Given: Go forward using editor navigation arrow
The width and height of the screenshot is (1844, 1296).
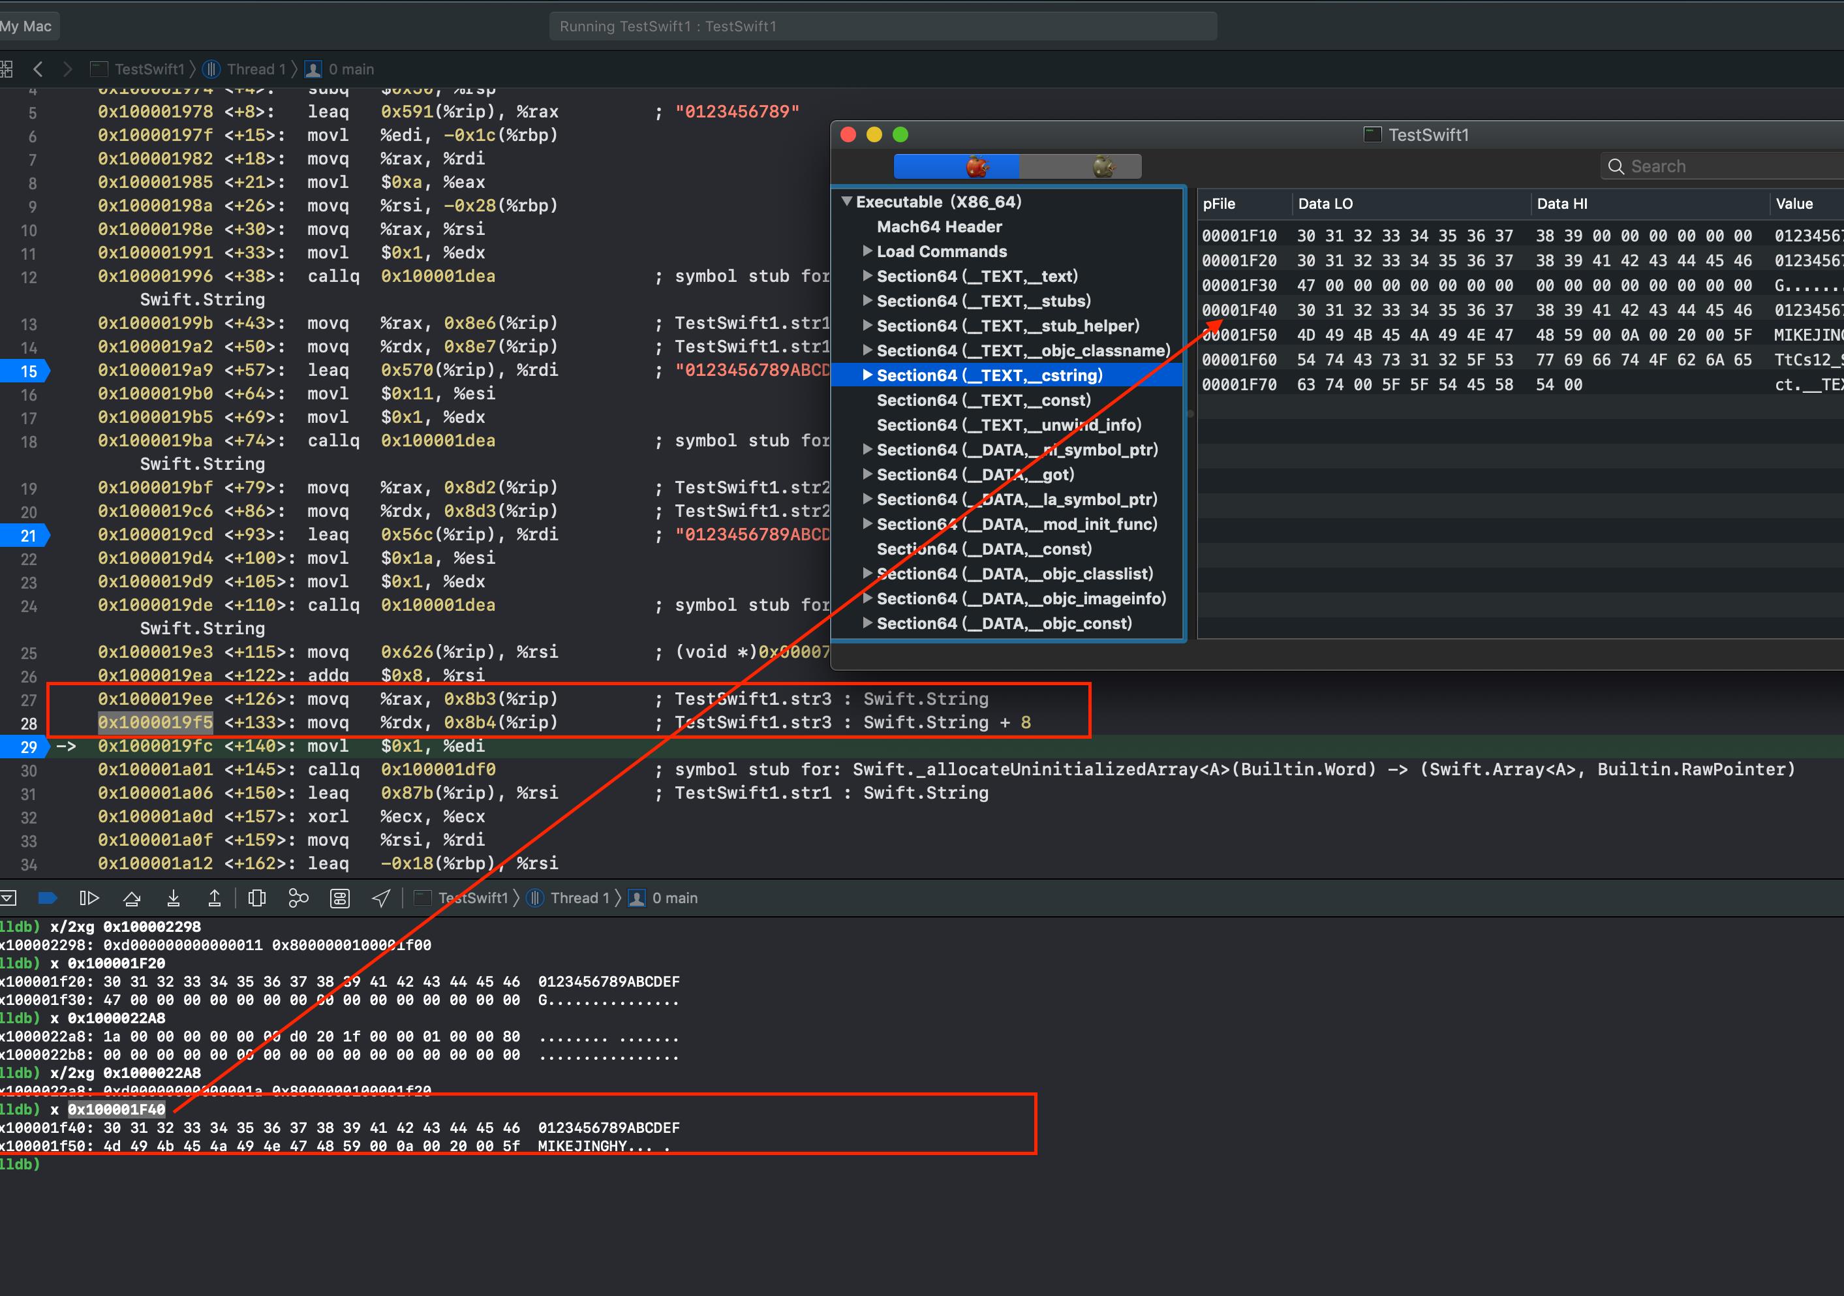Looking at the screenshot, I should tap(67, 69).
